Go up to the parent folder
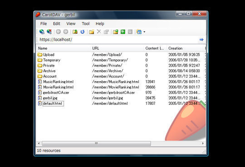Viewport: 245px width, 167px height. pos(75,32)
